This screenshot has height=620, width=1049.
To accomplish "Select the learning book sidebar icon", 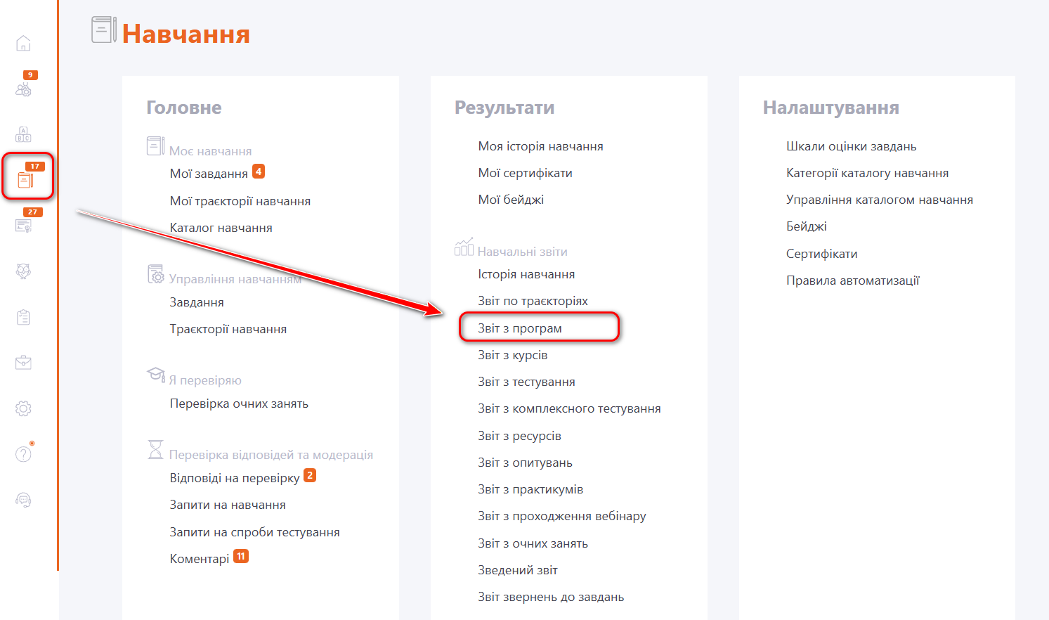I will coord(25,180).
